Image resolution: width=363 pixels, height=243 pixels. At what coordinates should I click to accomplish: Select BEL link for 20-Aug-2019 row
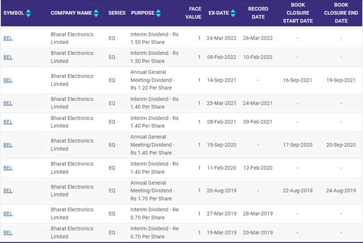[8, 191]
